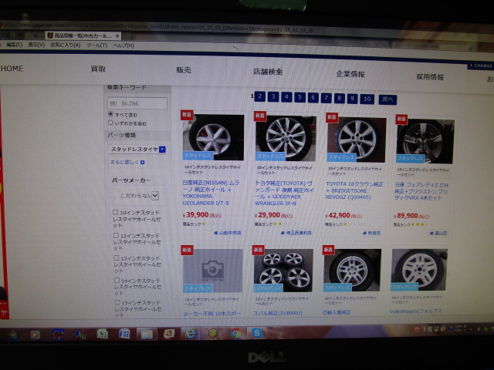The height and width of the screenshot is (370, 494).
Task: Open the 販売 navigation item
Action: click(x=184, y=70)
